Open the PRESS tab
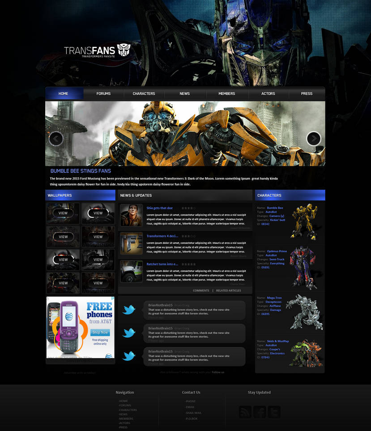 pos(307,94)
